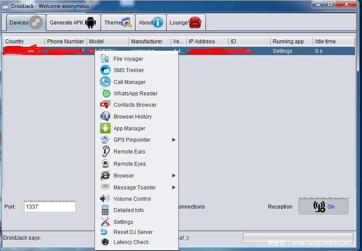Click the DroidJack title bar app icon

point(5,6)
